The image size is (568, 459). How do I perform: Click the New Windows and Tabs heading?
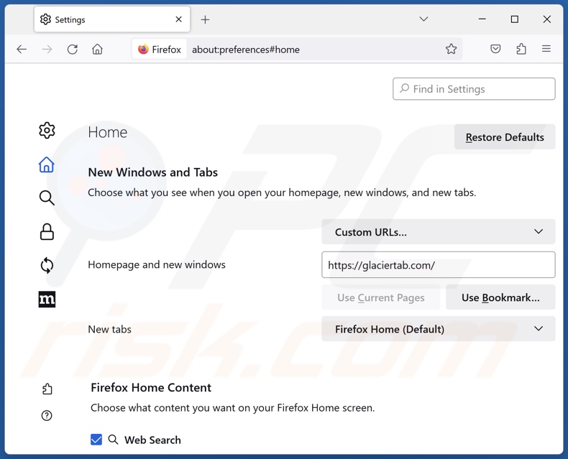153,172
